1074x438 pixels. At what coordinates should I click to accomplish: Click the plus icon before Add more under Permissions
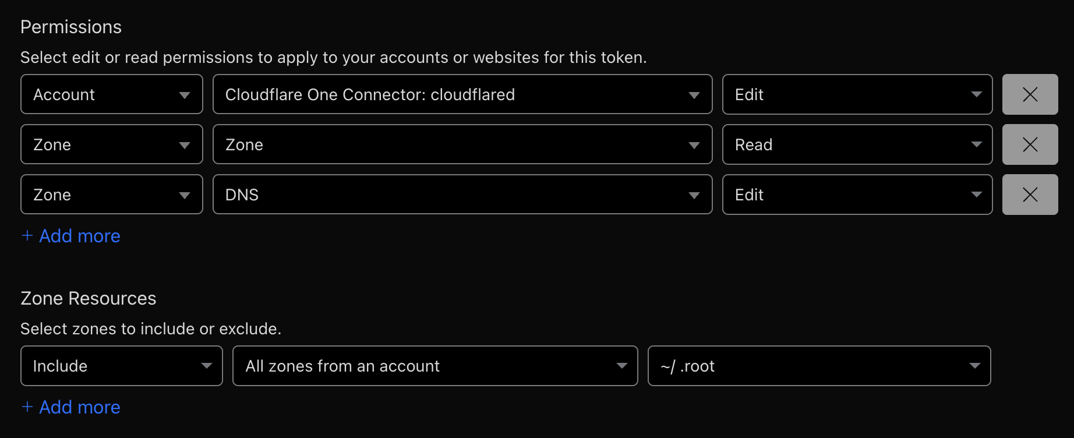(x=27, y=236)
